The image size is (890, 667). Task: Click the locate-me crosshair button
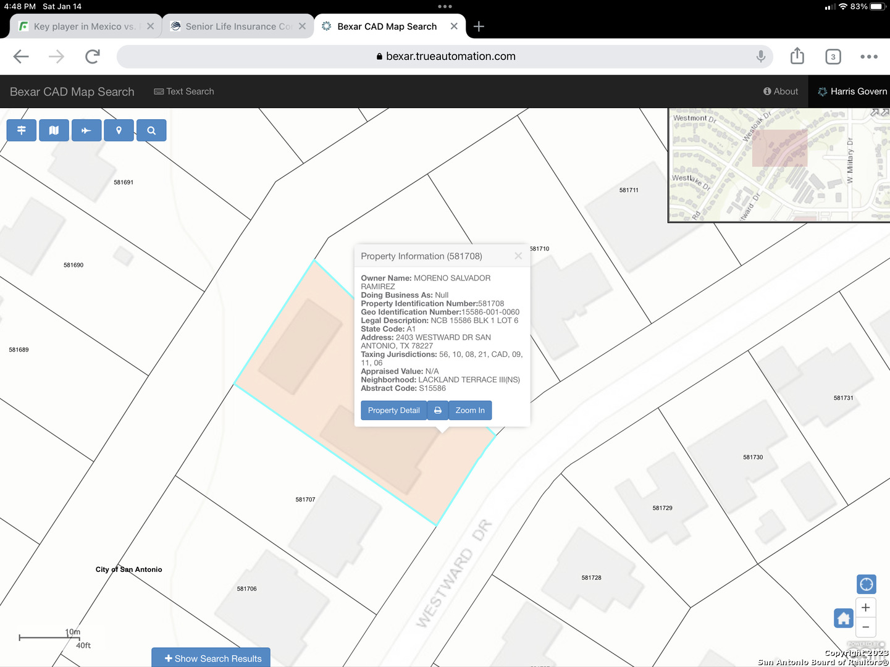(866, 584)
